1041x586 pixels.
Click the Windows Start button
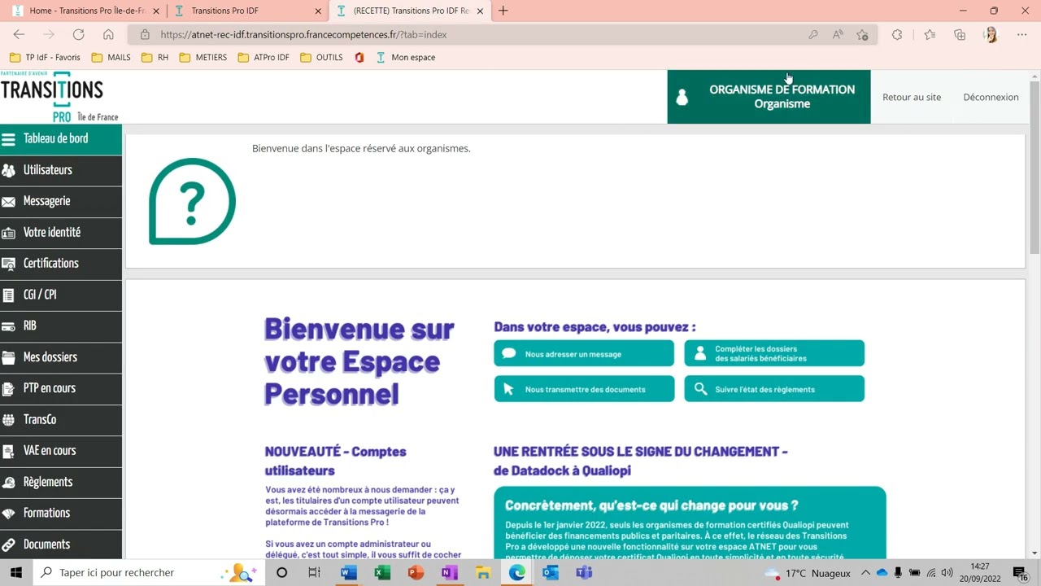15,573
